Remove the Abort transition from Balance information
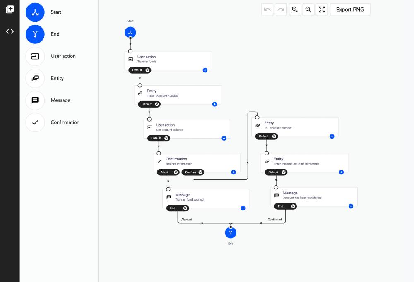 point(176,172)
